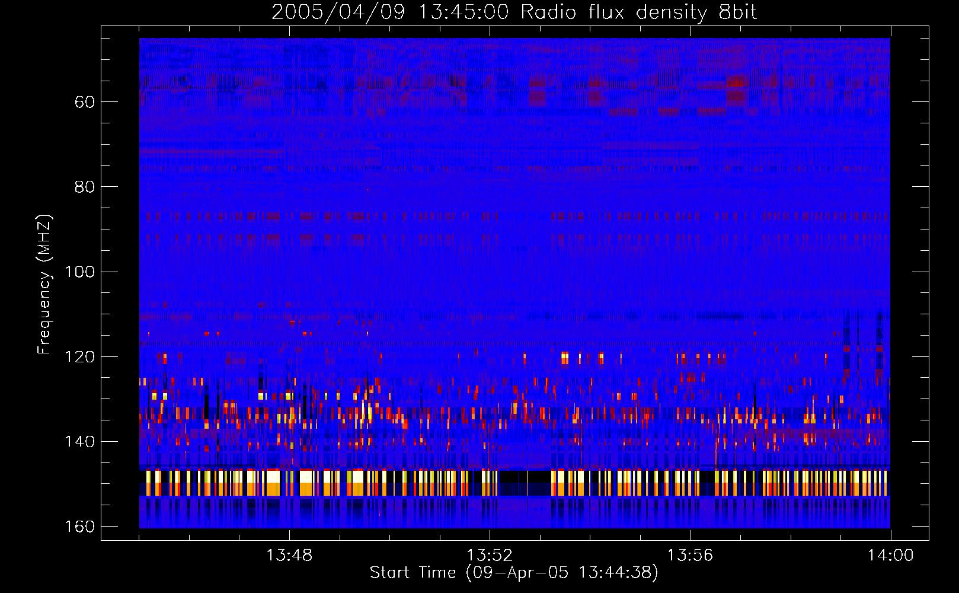Click the bright emission band near 150 MHz

point(514,483)
